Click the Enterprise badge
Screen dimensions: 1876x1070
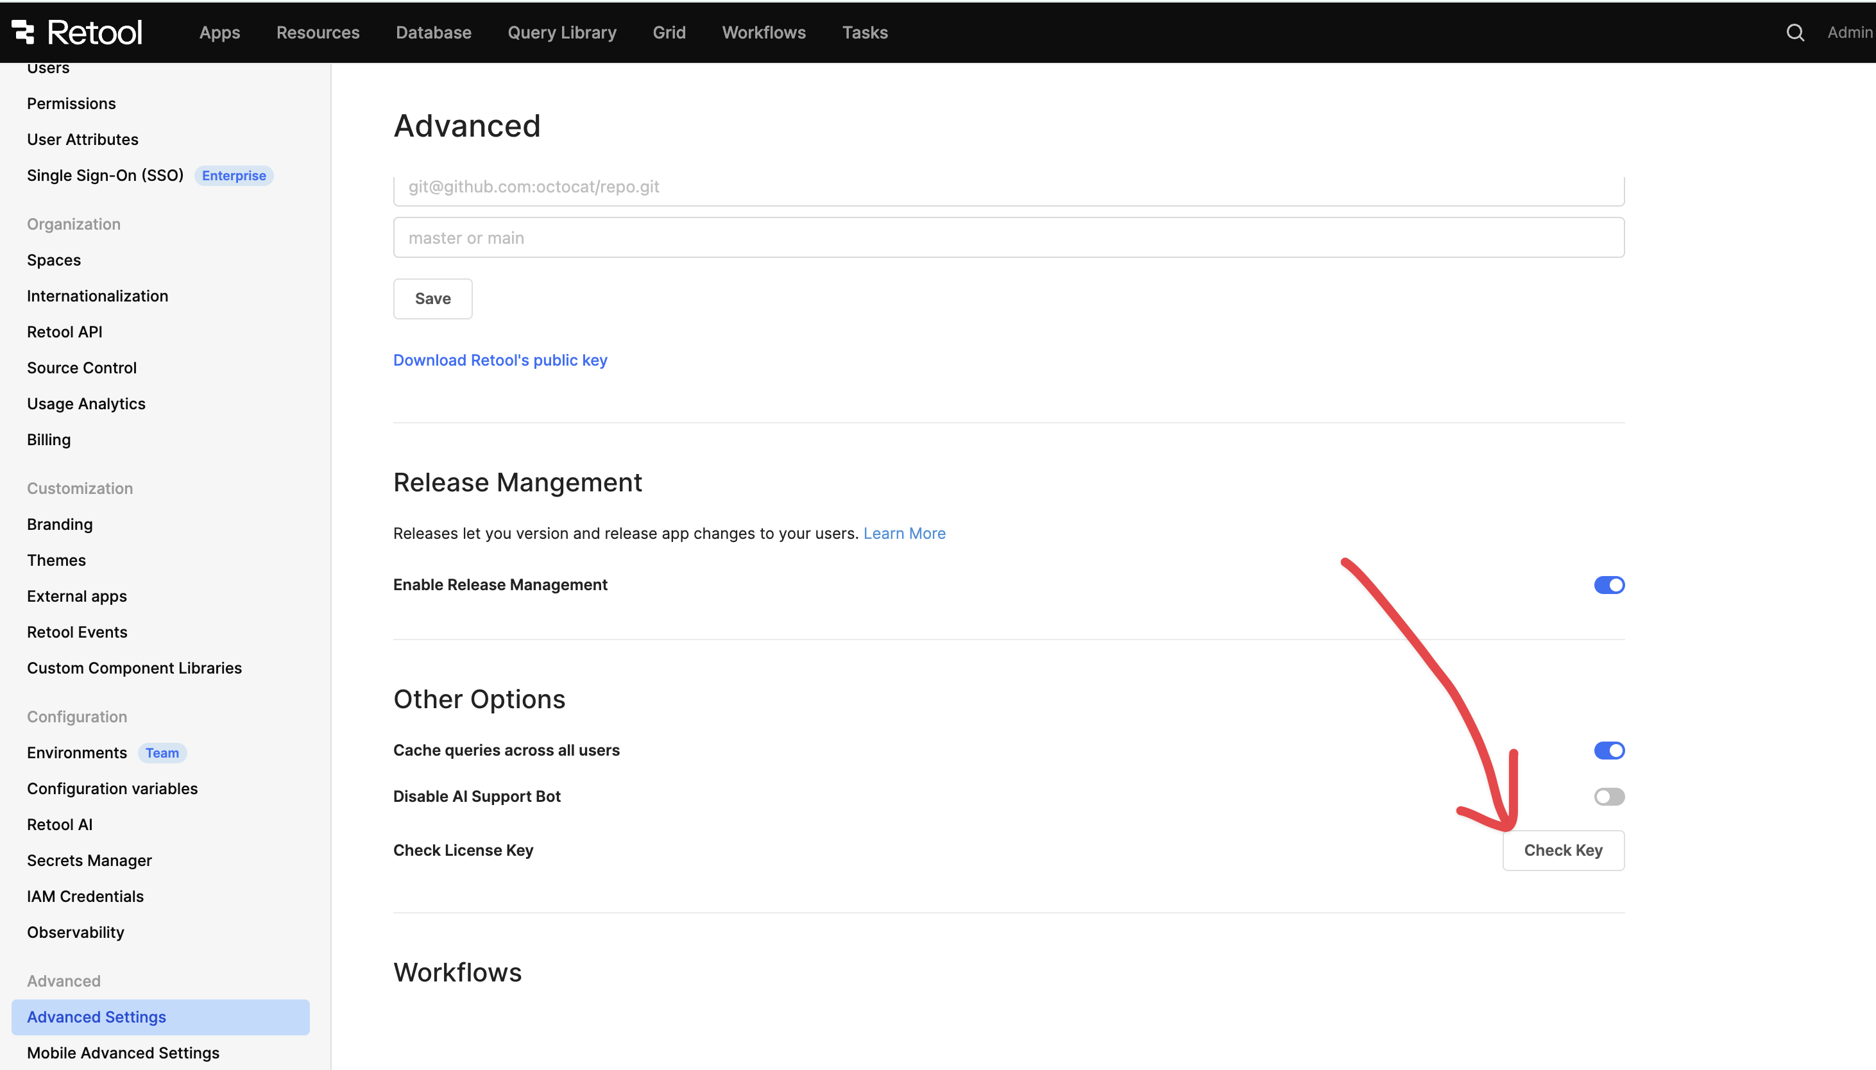[x=234, y=176]
